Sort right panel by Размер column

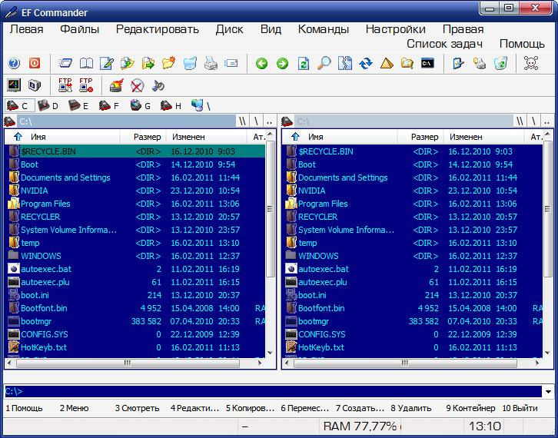click(x=420, y=137)
